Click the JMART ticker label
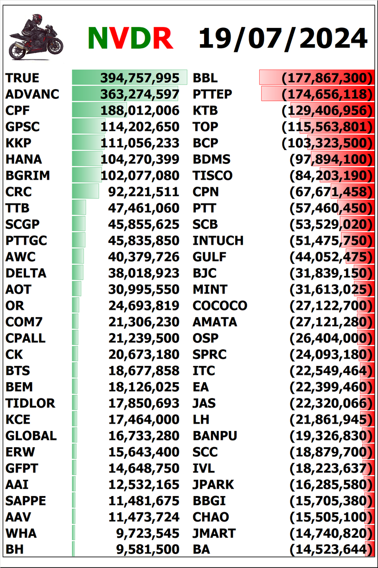 [214, 533]
